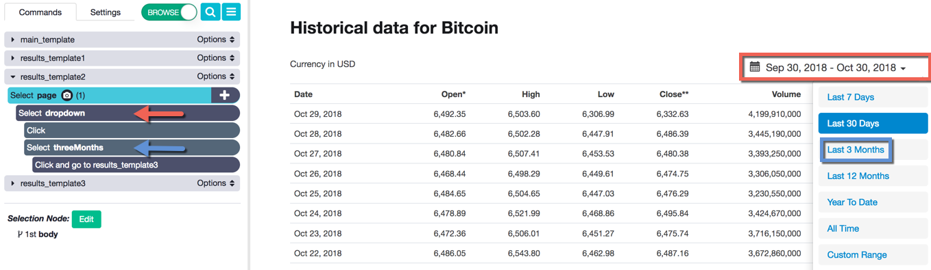Click the green Edit button
Screen dimensions: 931x270
pyautogui.click(x=86, y=219)
